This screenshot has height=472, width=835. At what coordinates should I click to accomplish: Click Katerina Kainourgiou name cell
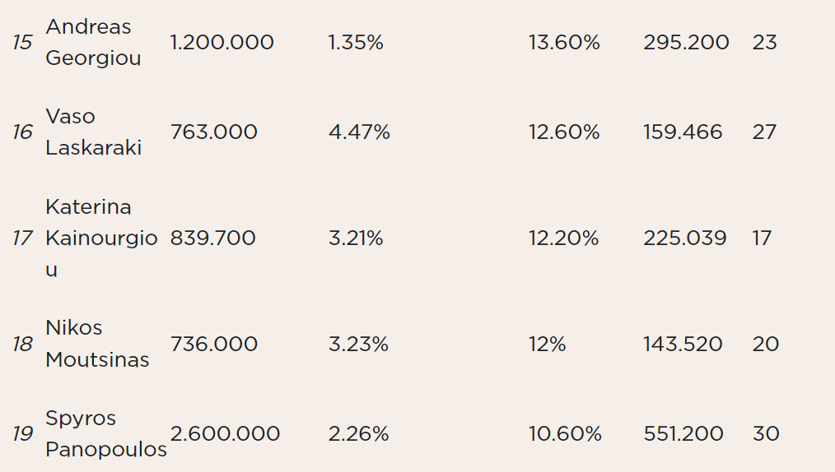101,238
